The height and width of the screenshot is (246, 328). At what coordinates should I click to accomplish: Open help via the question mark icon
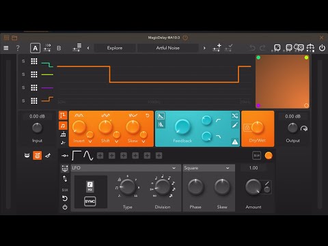(18, 48)
